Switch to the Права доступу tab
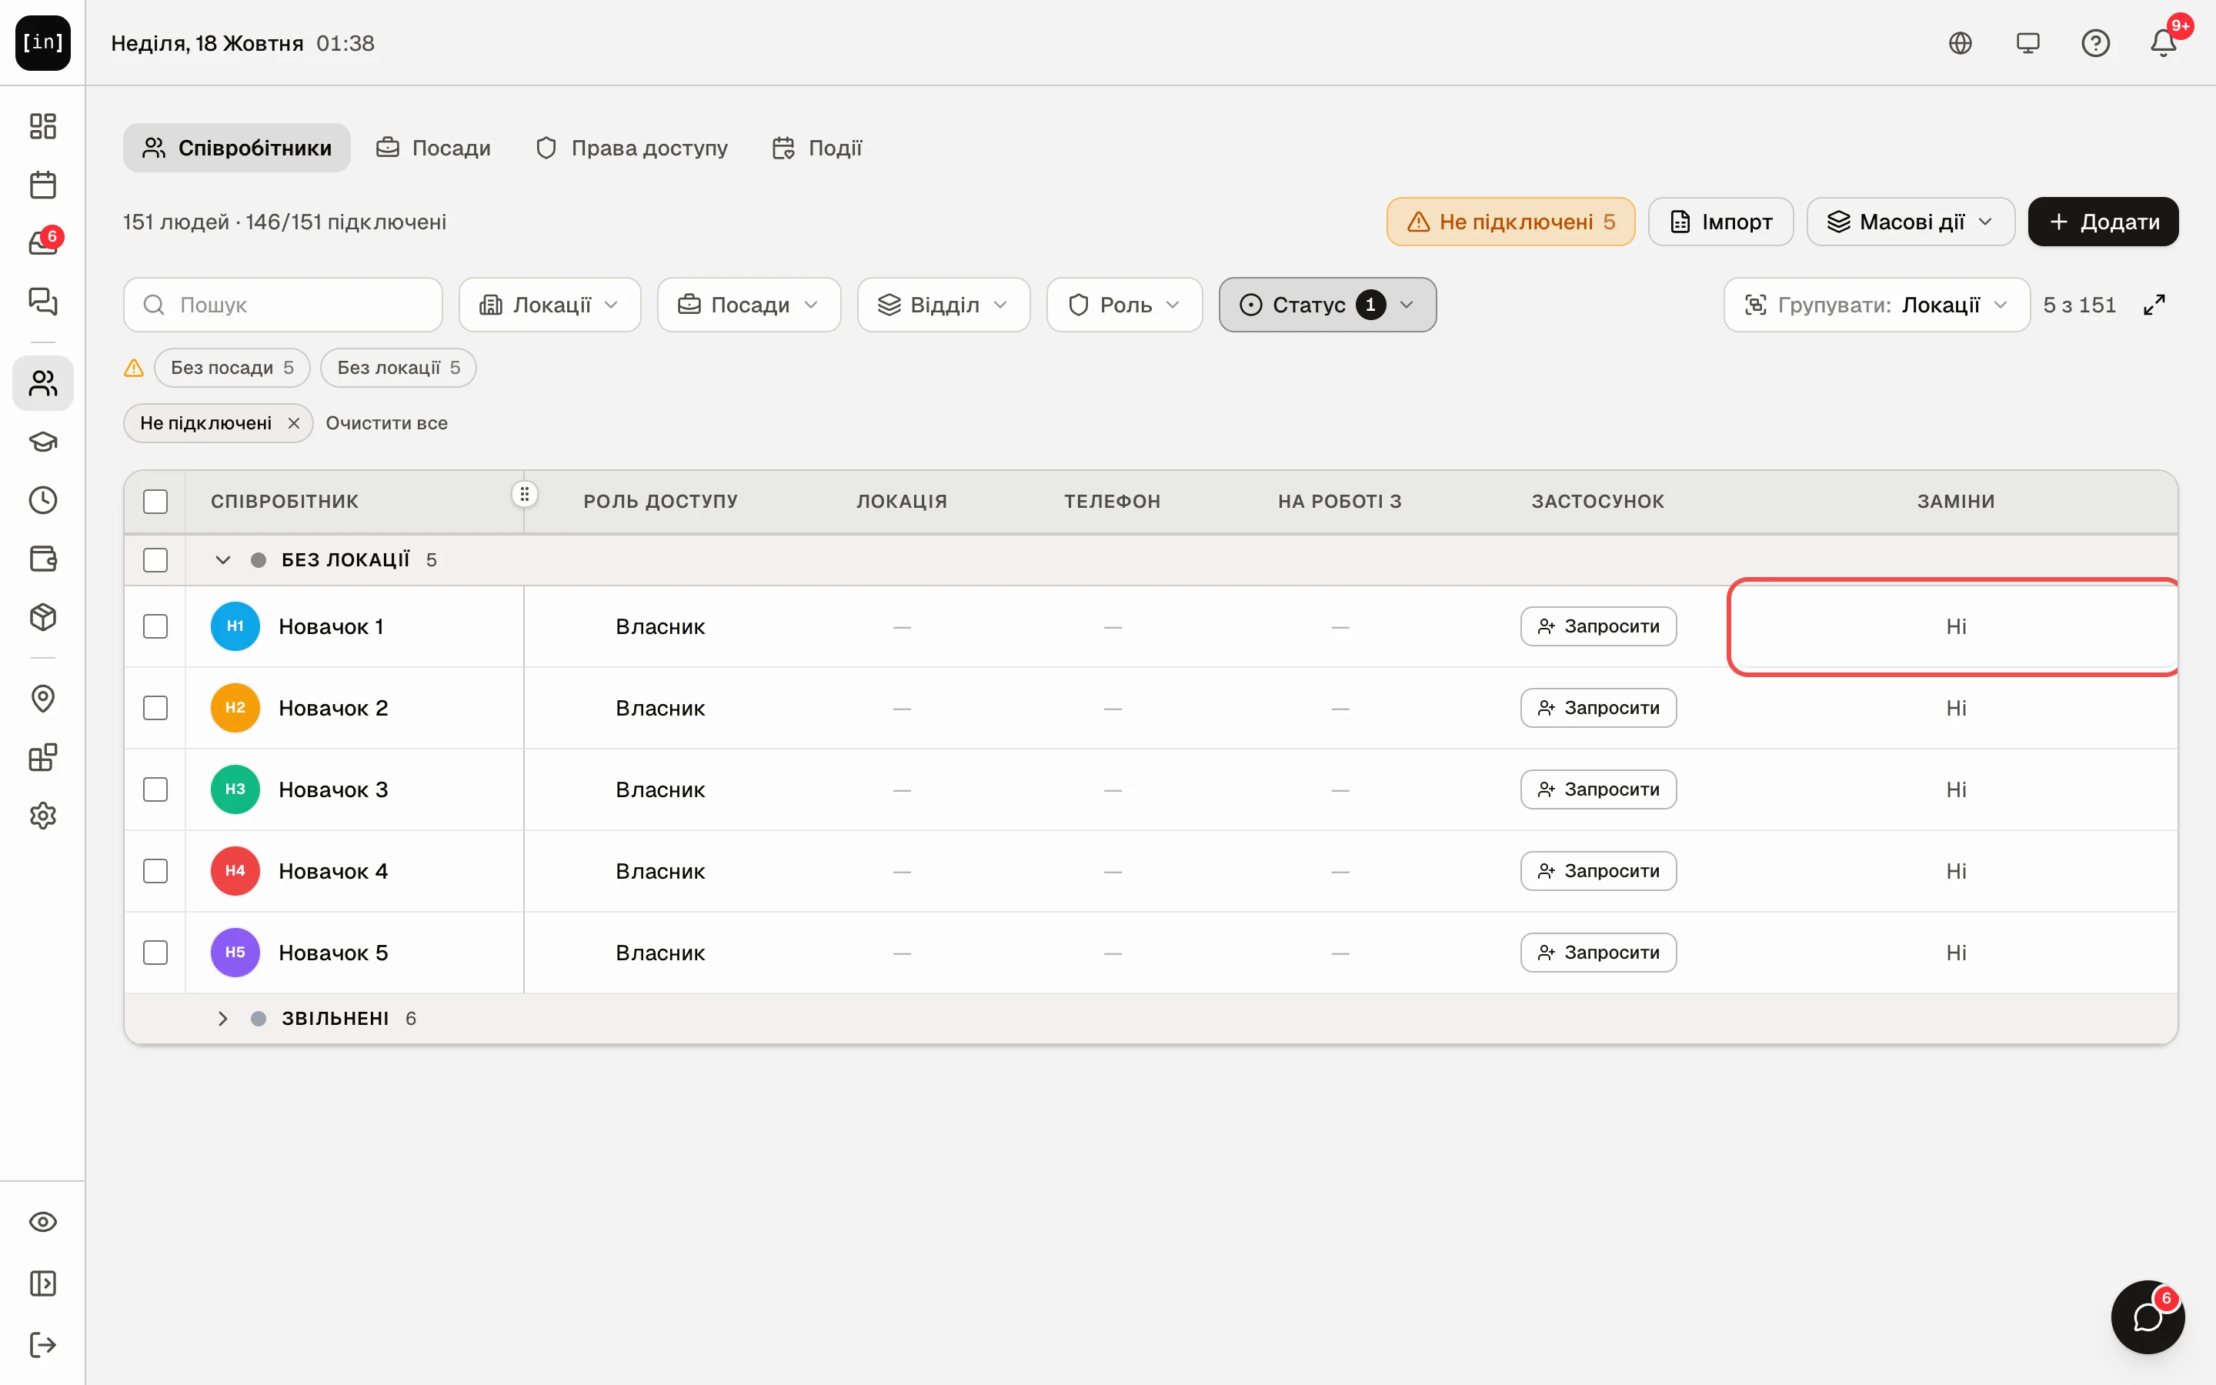The image size is (2216, 1385). pos(632,148)
